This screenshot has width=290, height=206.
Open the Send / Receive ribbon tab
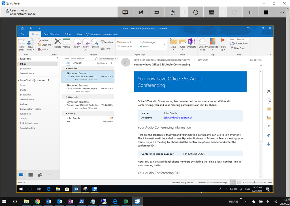click(51, 34)
